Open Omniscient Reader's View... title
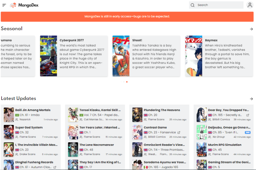 coord(164,145)
